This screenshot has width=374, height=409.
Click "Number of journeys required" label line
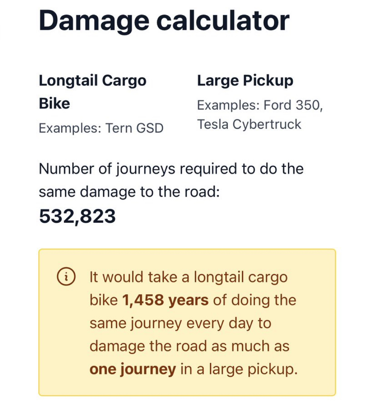(x=171, y=169)
